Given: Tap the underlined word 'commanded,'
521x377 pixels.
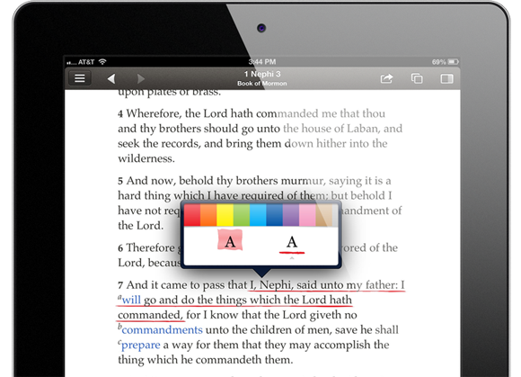Looking at the screenshot, I should 150,315.
